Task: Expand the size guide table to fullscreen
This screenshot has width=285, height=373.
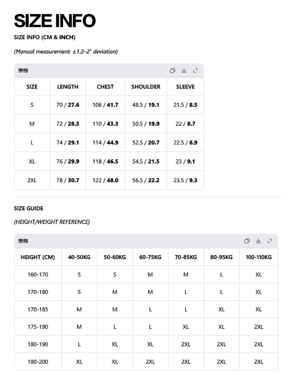Action: point(270,241)
